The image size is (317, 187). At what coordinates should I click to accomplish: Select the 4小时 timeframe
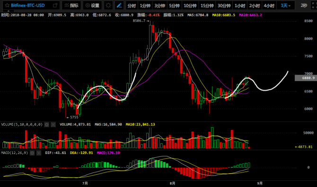[269, 6]
